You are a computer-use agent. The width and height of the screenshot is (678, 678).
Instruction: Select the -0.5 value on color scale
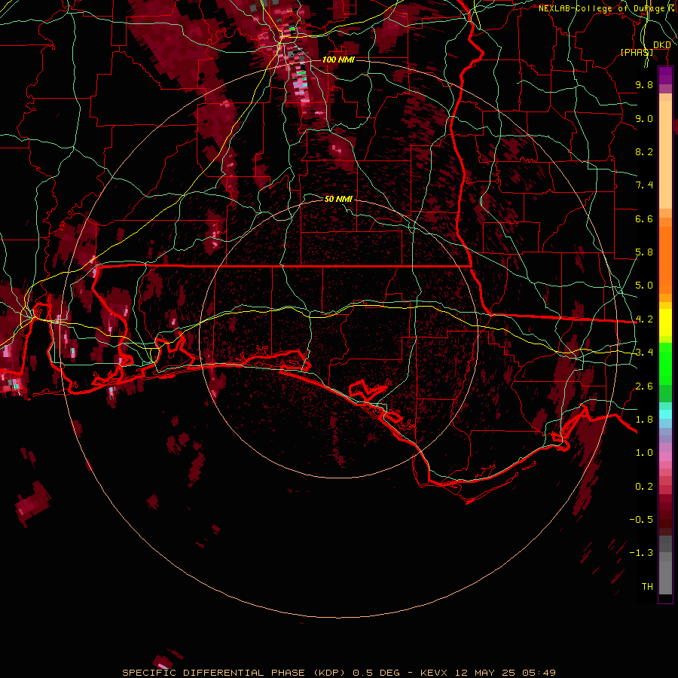(x=641, y=520)
